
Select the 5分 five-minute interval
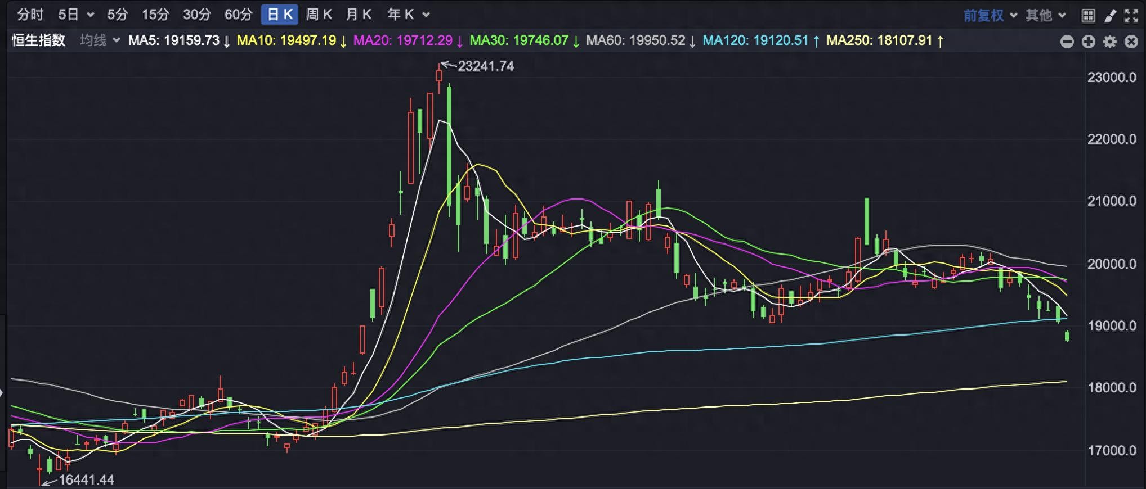[x=118, y=15]
